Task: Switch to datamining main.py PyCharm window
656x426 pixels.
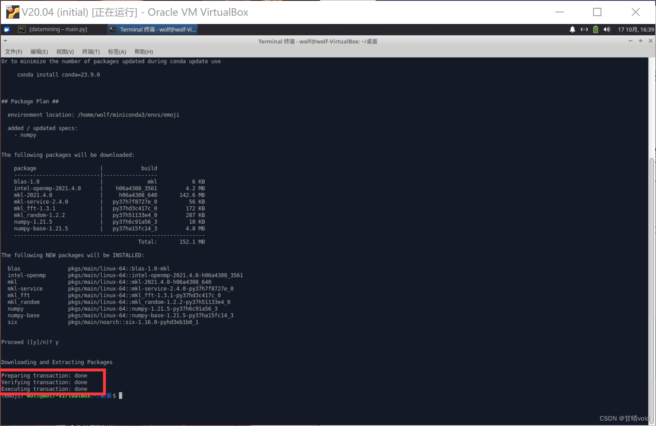Action: (53, 29)
